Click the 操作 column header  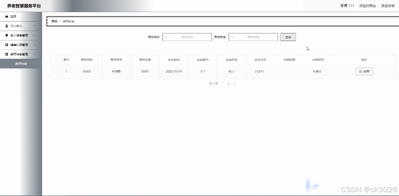pyautogui.click(x=364, y=60)
